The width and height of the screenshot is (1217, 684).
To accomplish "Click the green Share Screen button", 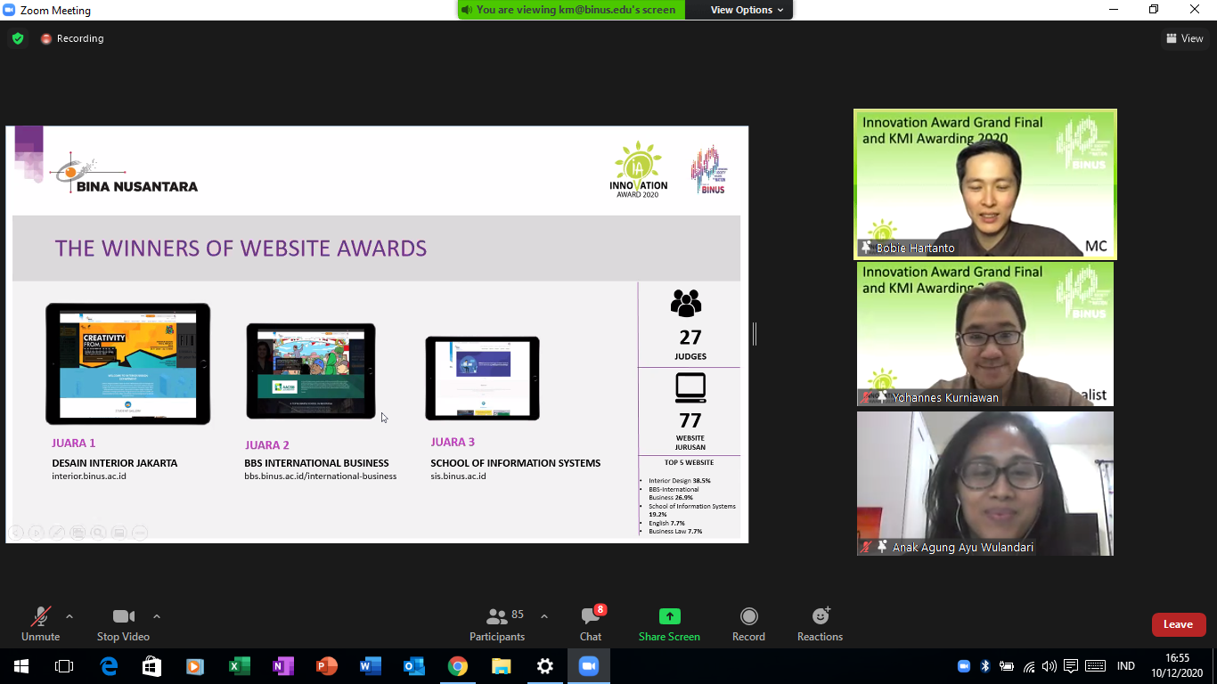I will point(669,624).
